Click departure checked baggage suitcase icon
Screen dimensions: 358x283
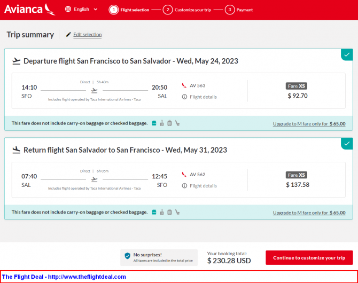click(x=169, y=123)
